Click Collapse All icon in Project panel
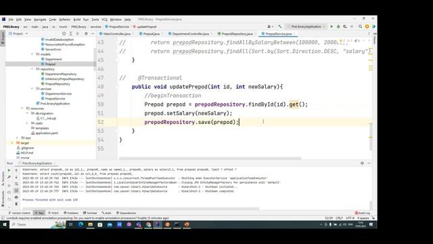This screenshot has height=244, width=433. click(x=77, y=33)
